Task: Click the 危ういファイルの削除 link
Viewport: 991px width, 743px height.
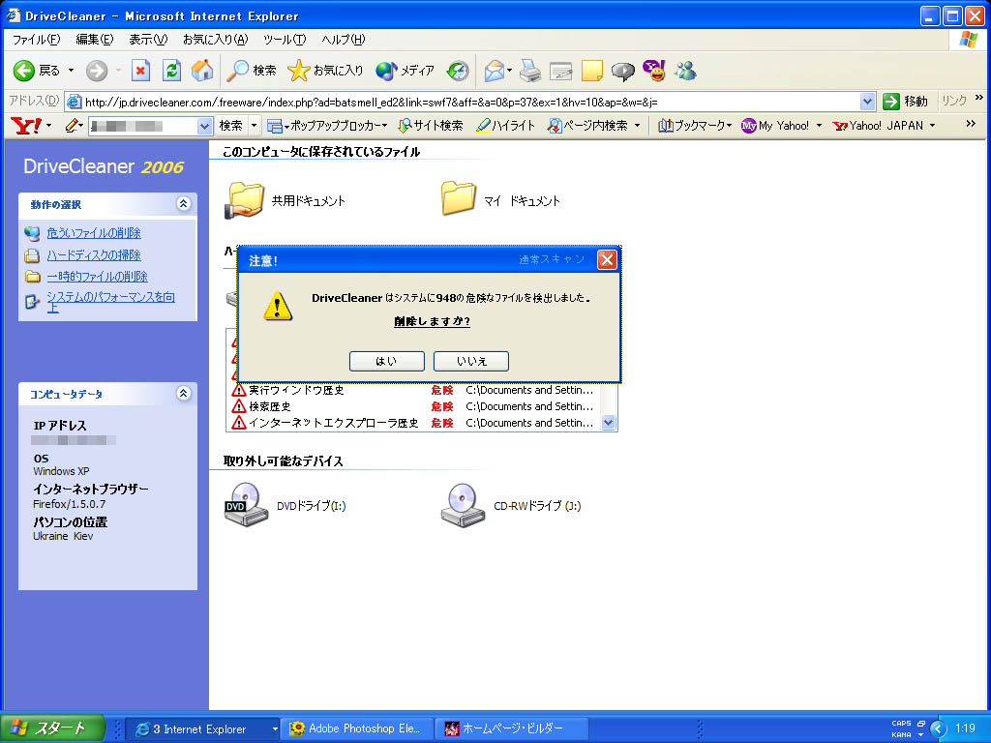Action: 94,233
